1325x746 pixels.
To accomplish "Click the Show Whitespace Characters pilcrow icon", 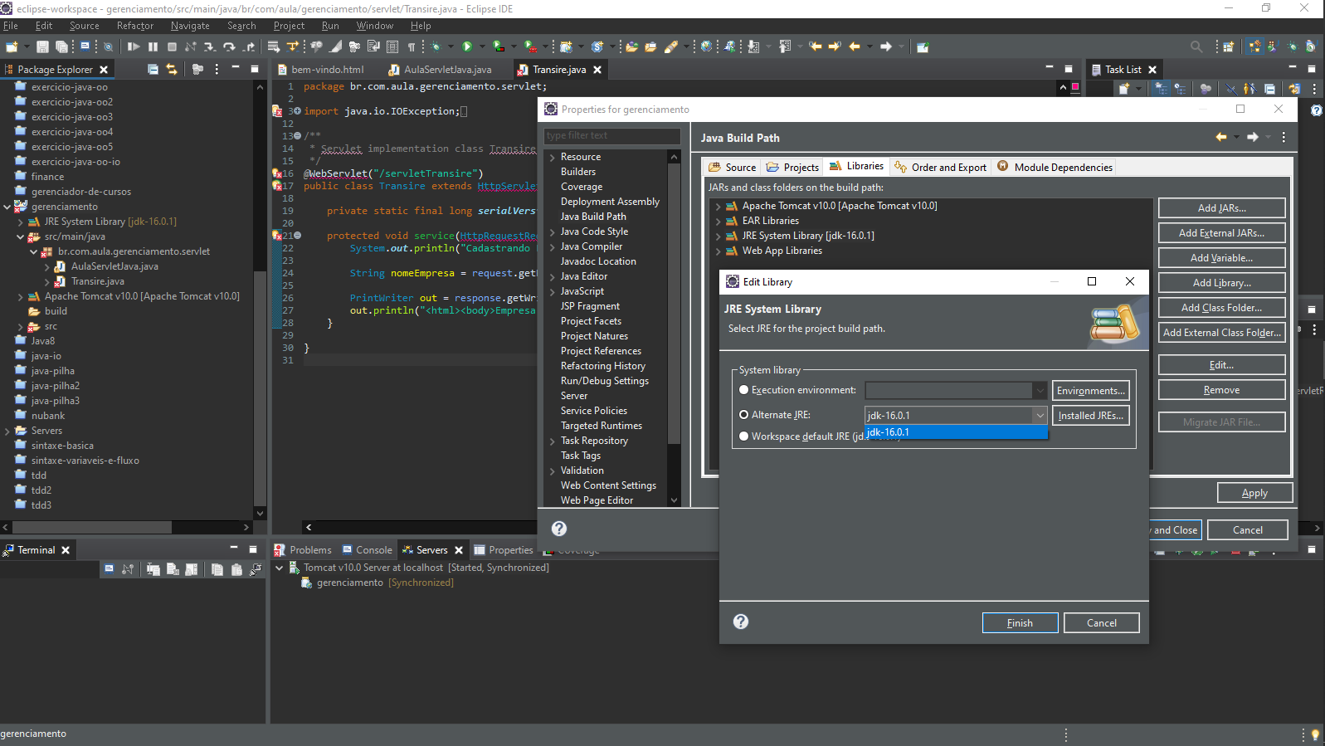I will tap(411, 47).
